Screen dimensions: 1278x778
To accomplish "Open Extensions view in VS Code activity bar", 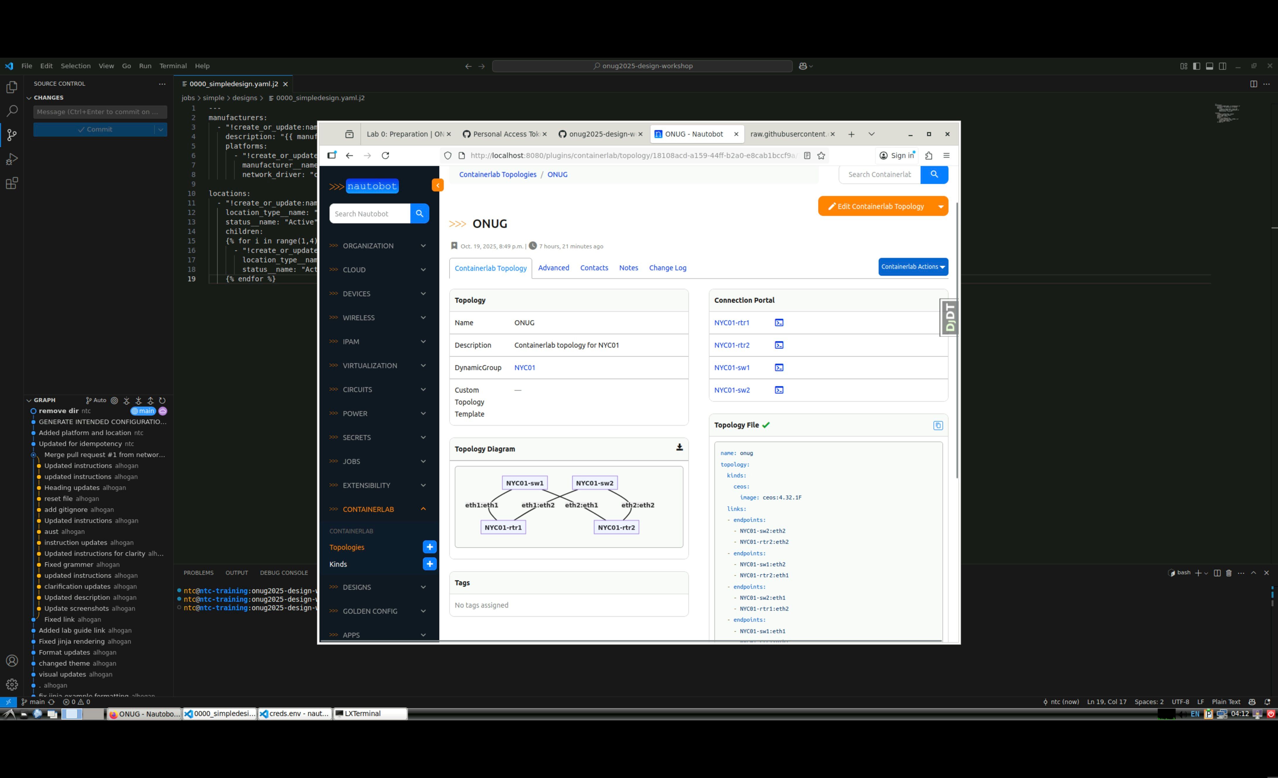I will (11, 183).
